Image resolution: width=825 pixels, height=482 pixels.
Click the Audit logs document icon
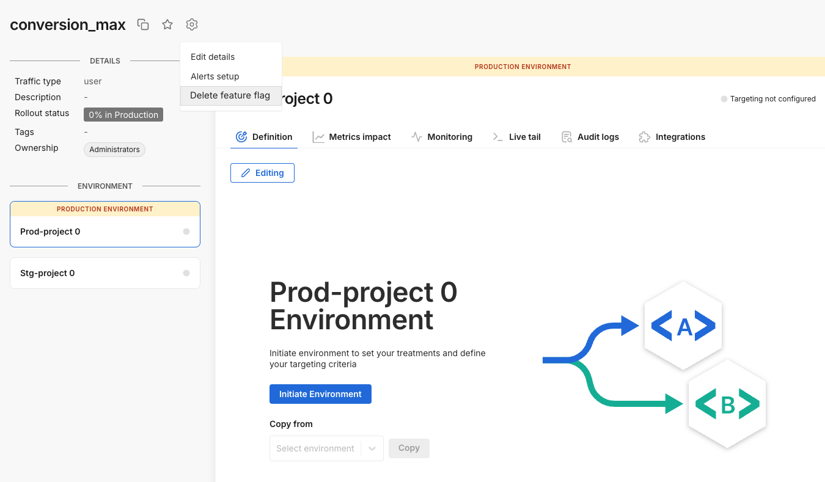coord(566,137)
